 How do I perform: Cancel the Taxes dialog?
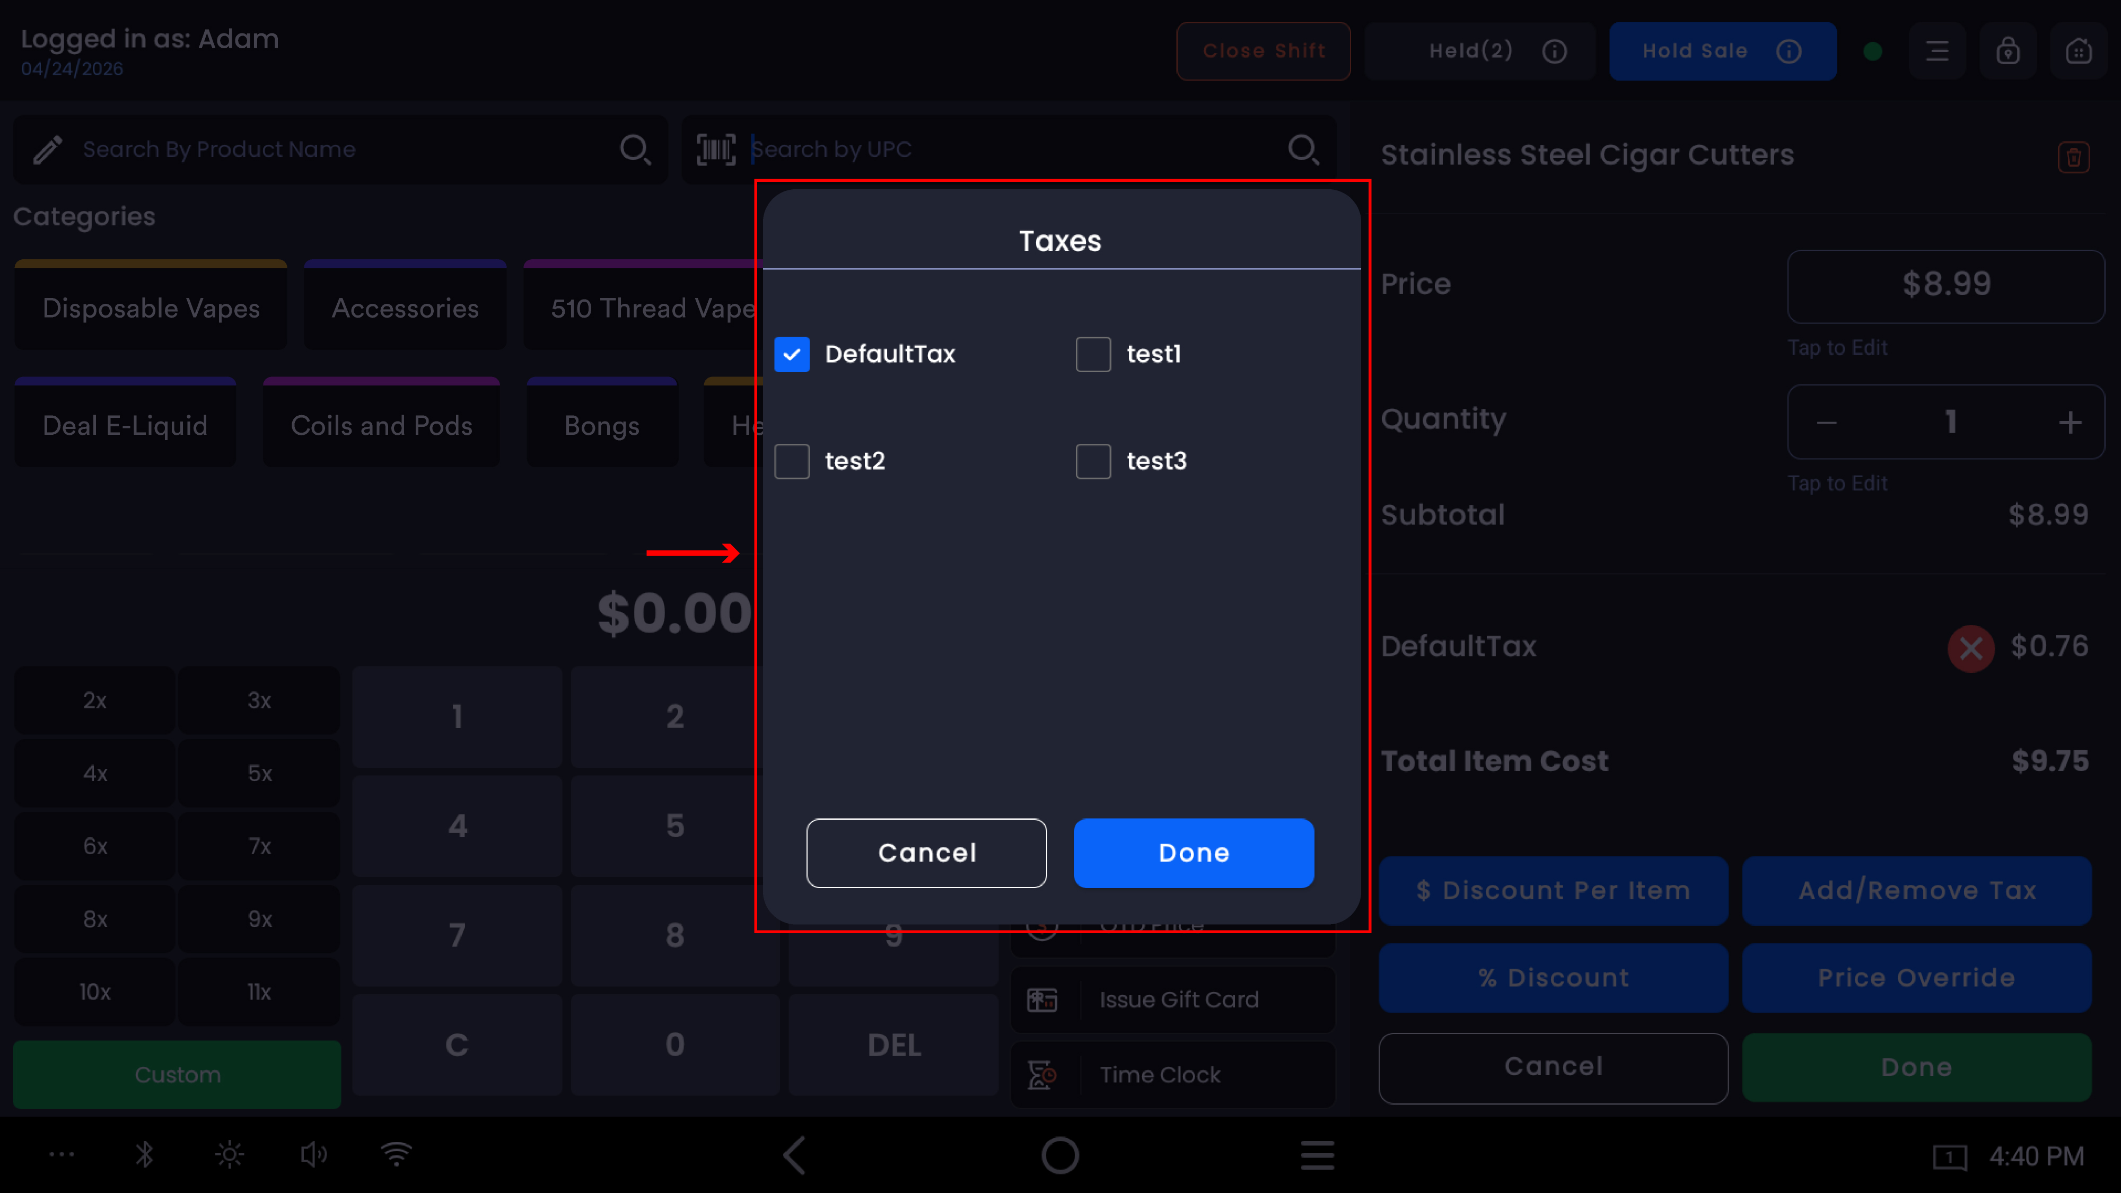pyautogui.click(x=926, y=853)
